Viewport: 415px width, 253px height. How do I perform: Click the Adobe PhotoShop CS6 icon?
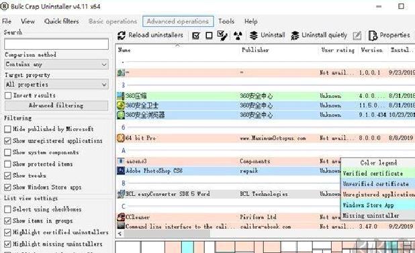[x=121, y=170]
